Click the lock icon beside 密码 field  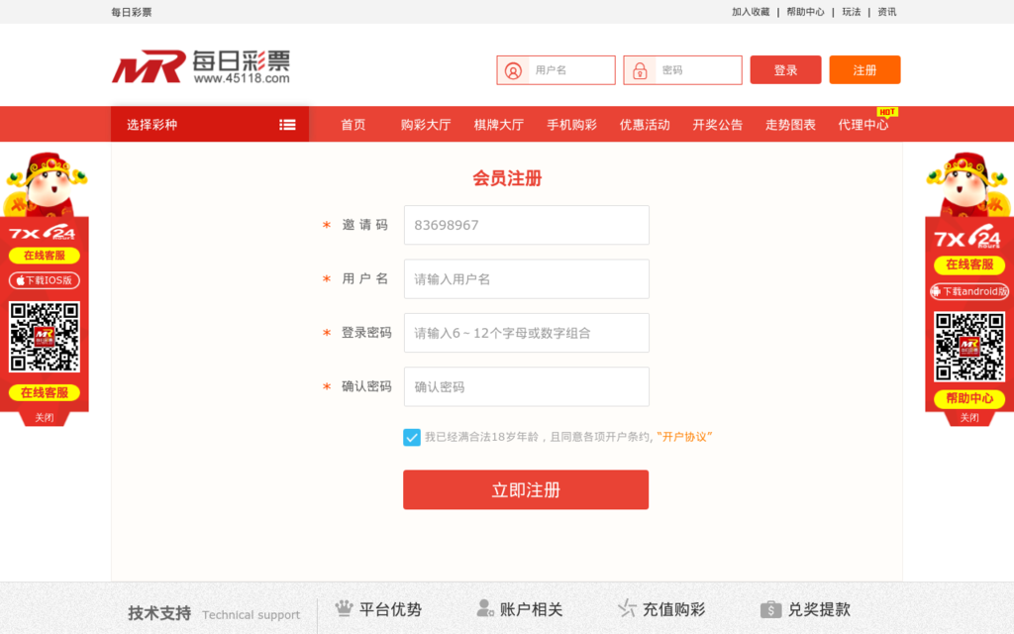[640, 70]
